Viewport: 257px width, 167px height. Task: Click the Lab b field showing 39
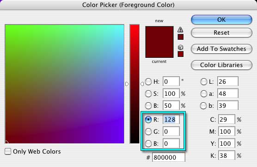coord(228,105)
